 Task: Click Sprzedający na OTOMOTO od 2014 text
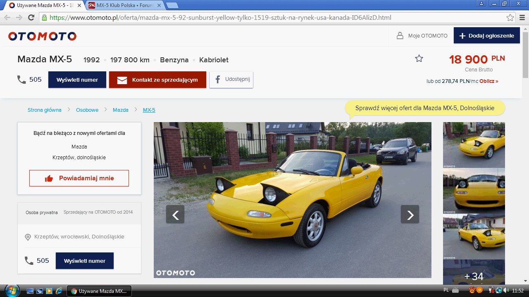point(98,212)
